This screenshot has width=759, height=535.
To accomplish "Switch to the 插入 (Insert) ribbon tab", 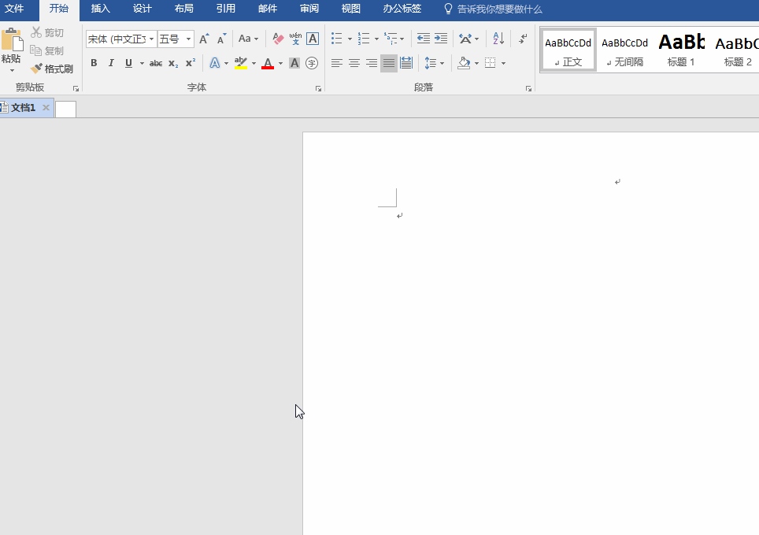I will [101, 9].
